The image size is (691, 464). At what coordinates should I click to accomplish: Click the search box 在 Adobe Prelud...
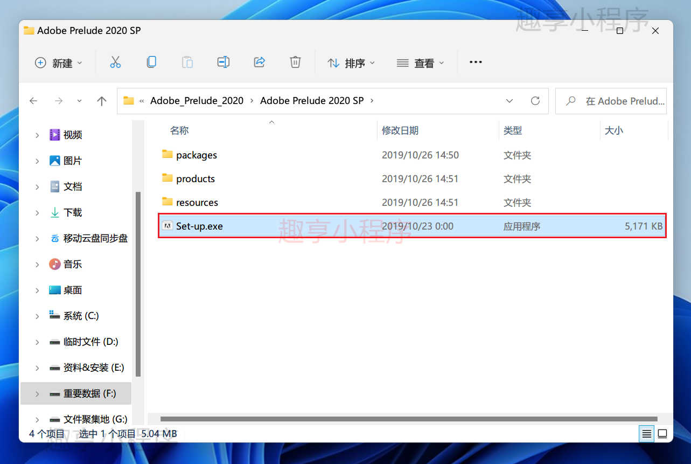(x=611, y=101)
